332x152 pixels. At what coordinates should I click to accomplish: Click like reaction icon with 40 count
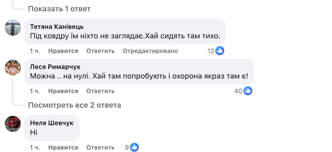pos(248,91)
